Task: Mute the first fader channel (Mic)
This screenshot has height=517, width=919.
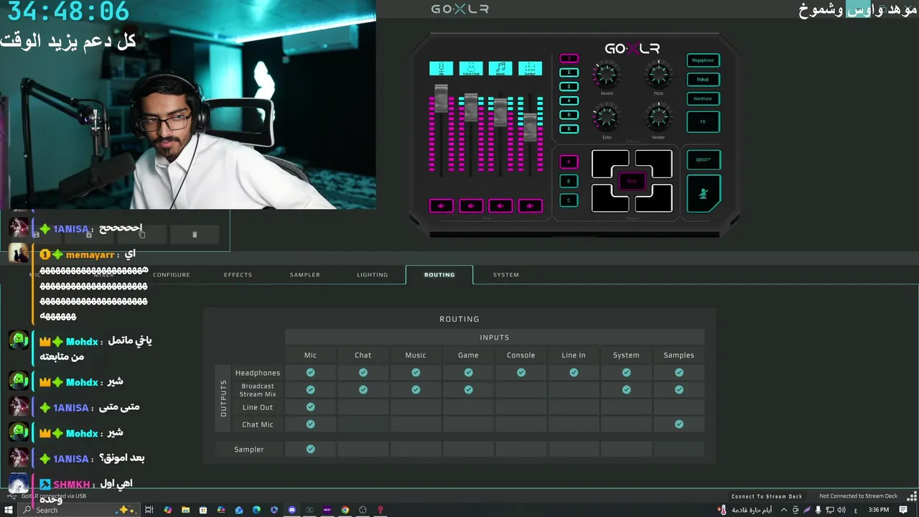Action: [442, 206]
